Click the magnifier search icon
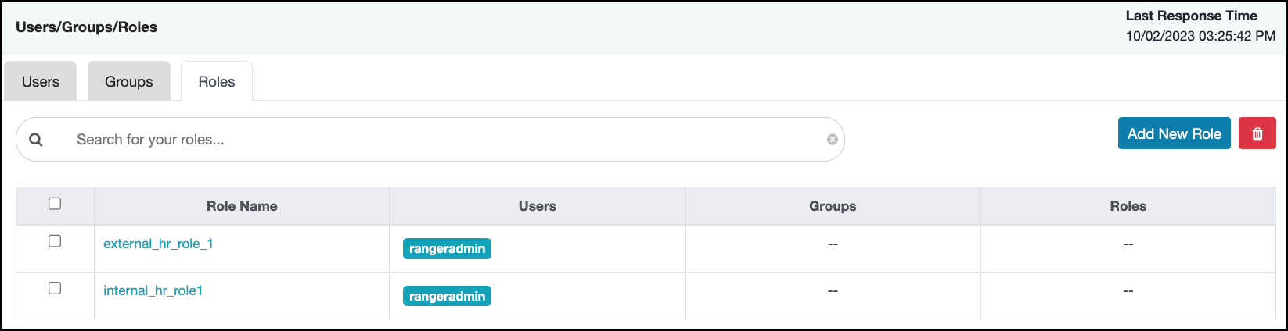This screenshot has height=331, width=1288. coord(36,140)
